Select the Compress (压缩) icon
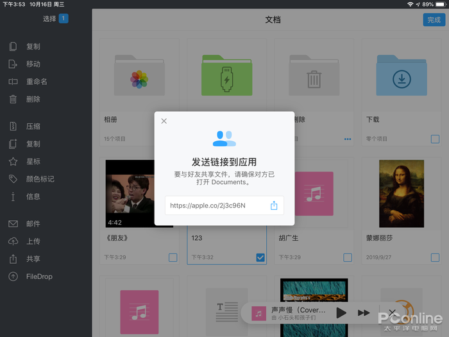The height and width of the screenshot is (337, 449). (x=13, y=126)
